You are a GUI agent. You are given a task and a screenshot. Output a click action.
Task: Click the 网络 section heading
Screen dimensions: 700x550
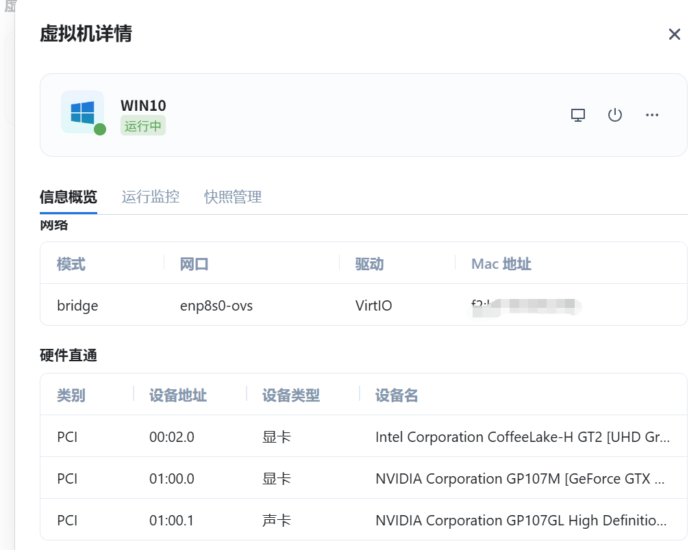(x=54, y=225)
